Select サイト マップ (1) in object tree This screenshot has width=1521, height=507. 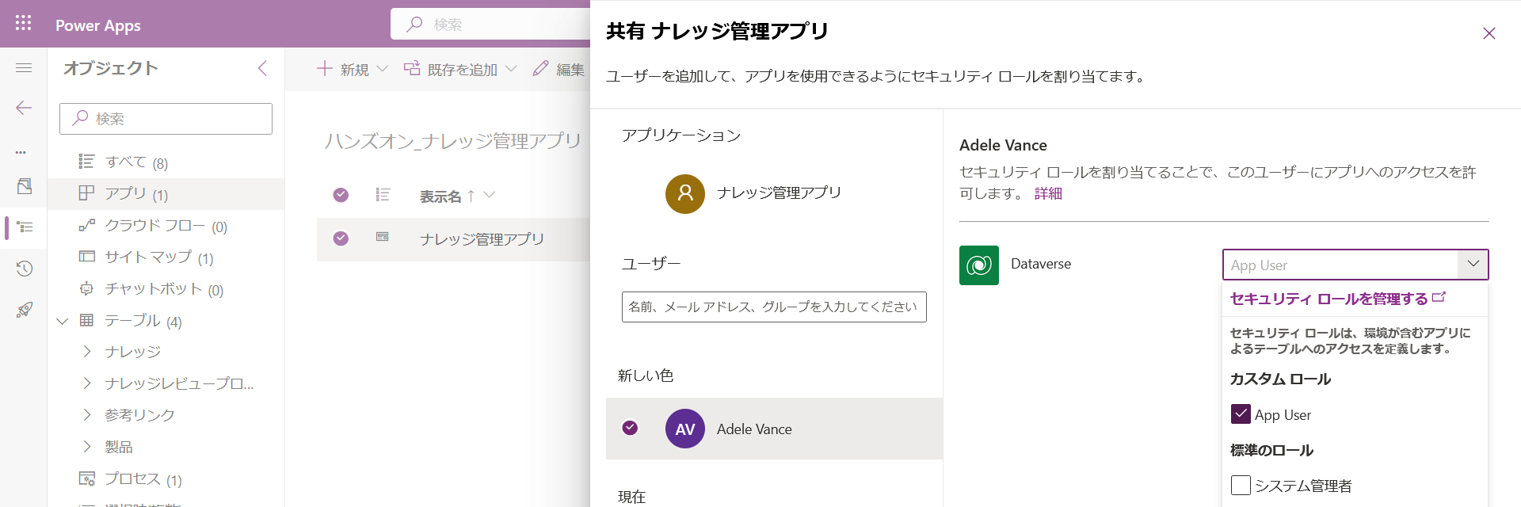pos(166,257)
